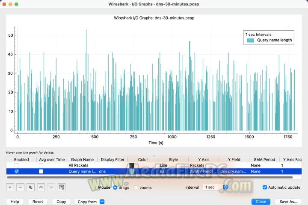Click the Time (s) axis label
This screenshot has width=308, height=205.
(156, 143)
